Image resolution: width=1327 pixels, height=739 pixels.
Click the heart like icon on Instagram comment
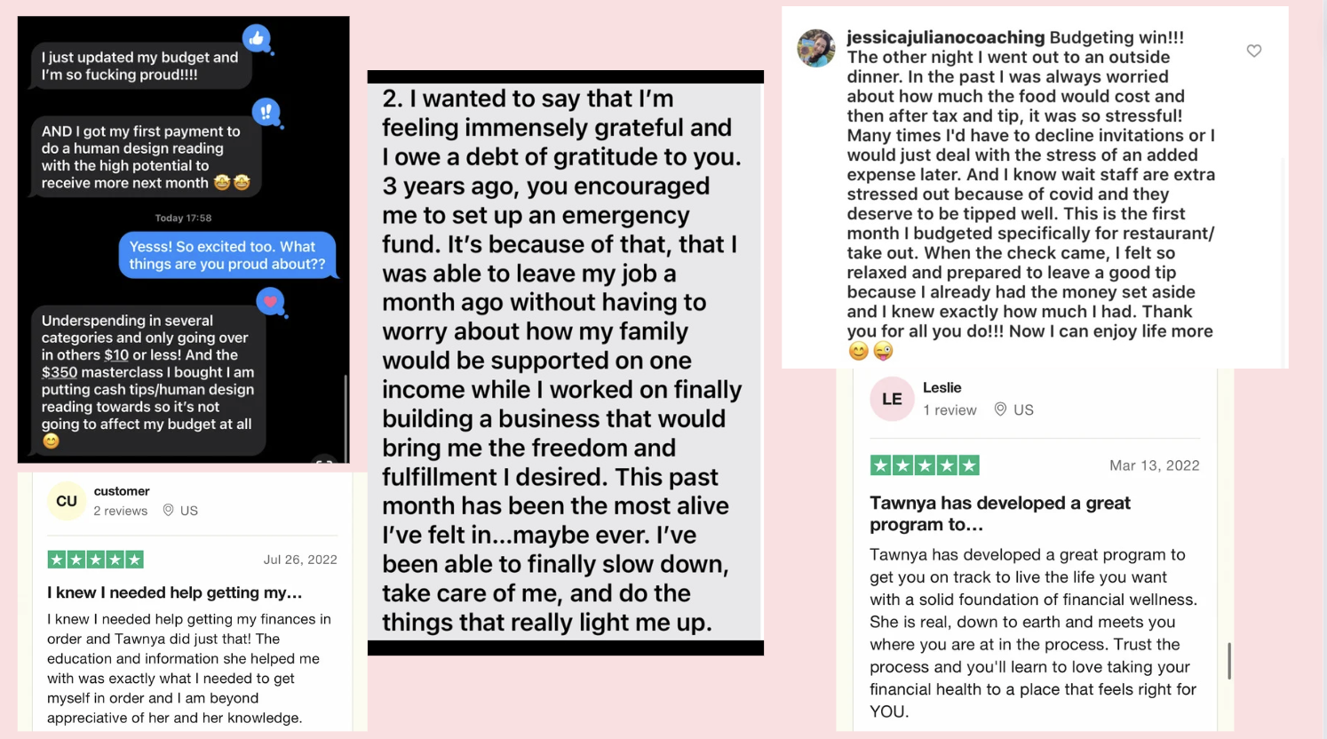pyautogui.click(x=1253, y=52)
